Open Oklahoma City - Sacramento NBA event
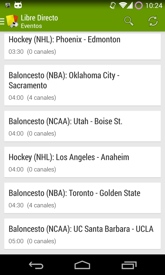165x275 pixels. (82, 85)
